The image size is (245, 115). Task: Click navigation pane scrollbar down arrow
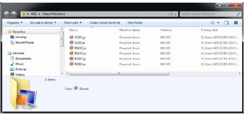pos(62,73)
